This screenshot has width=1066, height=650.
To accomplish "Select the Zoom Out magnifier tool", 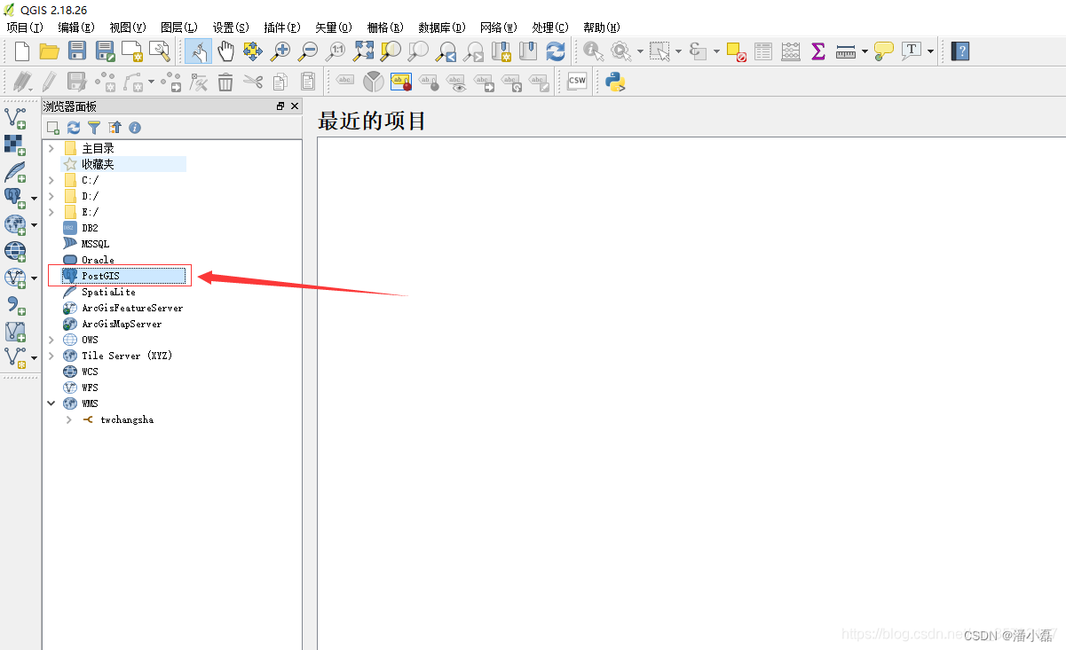I will (x=308, y=51).
